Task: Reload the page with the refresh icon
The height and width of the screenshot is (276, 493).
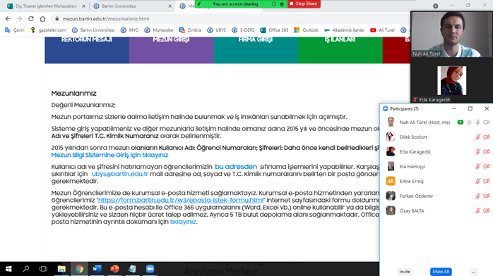Action: pos(31,19)
